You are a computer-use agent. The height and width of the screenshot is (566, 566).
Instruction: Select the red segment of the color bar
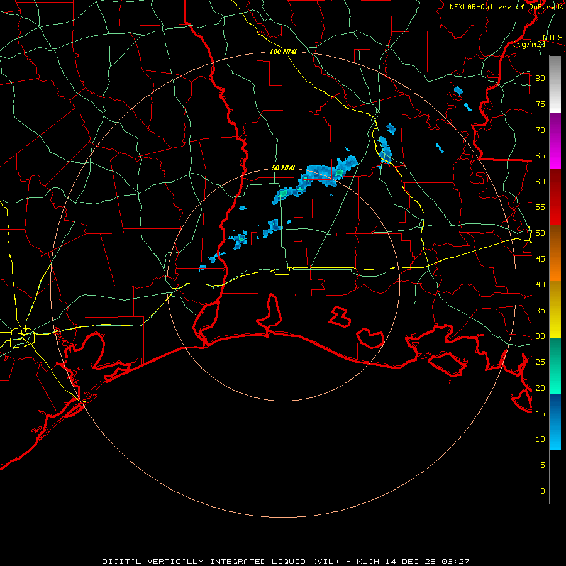pyautogui.click(x=555, y=197)
